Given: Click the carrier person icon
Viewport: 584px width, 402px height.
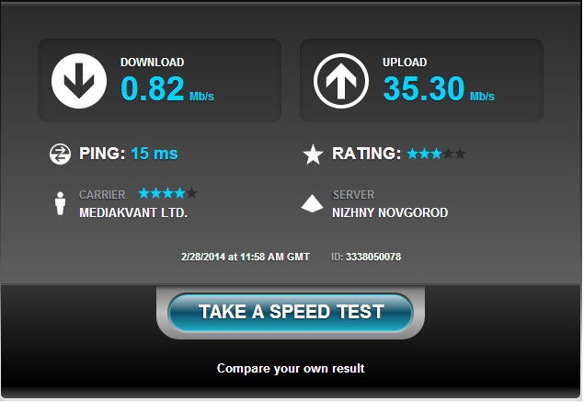Looking at the screenshot, I should (x=61, y=203).
